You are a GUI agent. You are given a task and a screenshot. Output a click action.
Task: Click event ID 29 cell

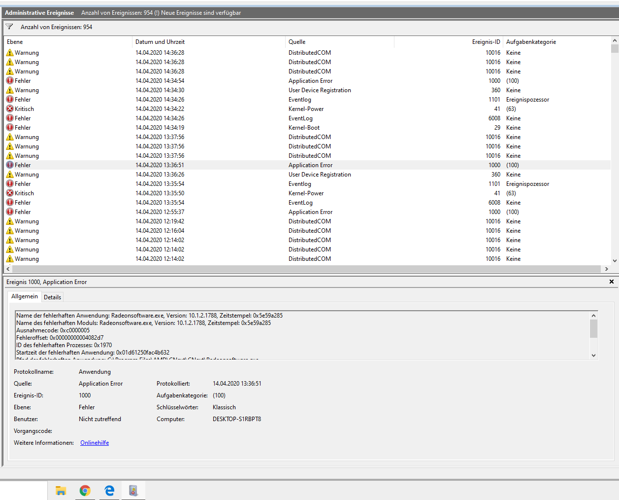pyautogui.click(x=497, y=128)
